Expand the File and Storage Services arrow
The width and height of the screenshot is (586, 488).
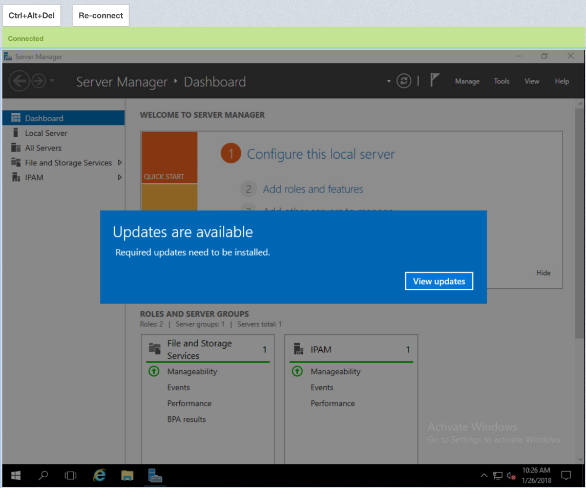tap(119, 162)
